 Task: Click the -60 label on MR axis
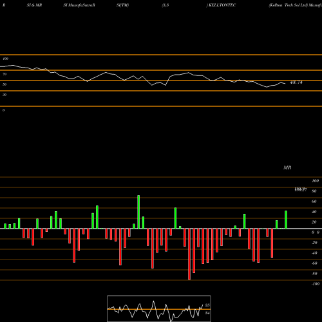[x=314, y=263]
